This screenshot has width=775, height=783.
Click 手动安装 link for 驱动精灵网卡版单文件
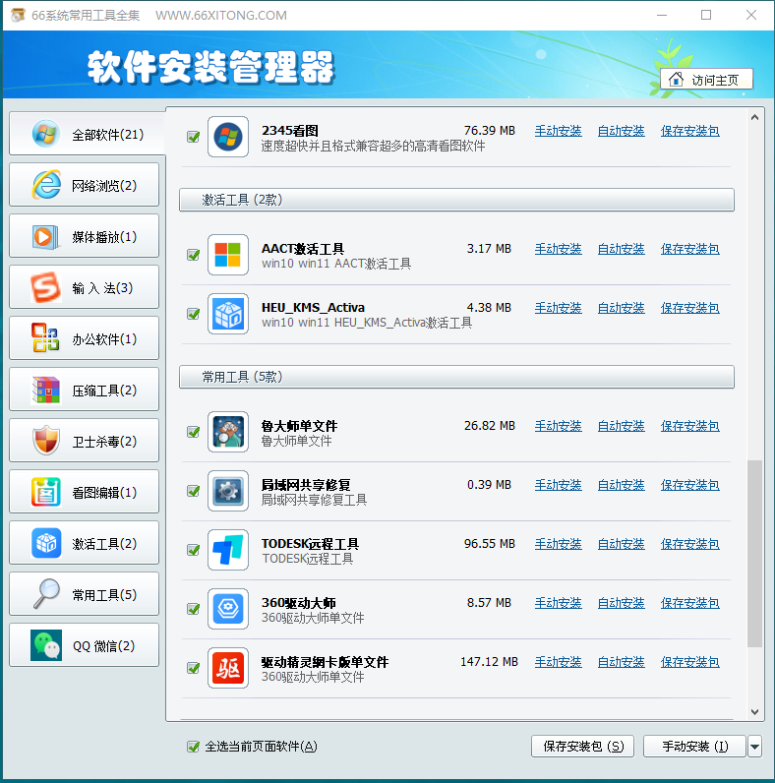tap(559, 662)
